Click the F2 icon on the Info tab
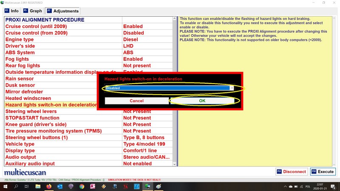340x191 pixels. pyautogui.click(x=7, y=11)
